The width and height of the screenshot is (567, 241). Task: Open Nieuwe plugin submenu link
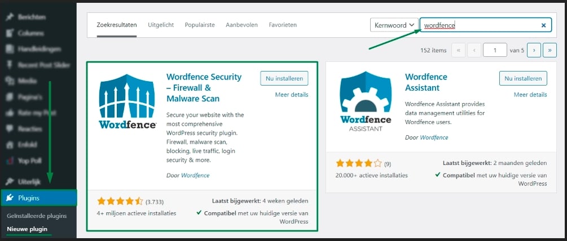click(27, 229)
